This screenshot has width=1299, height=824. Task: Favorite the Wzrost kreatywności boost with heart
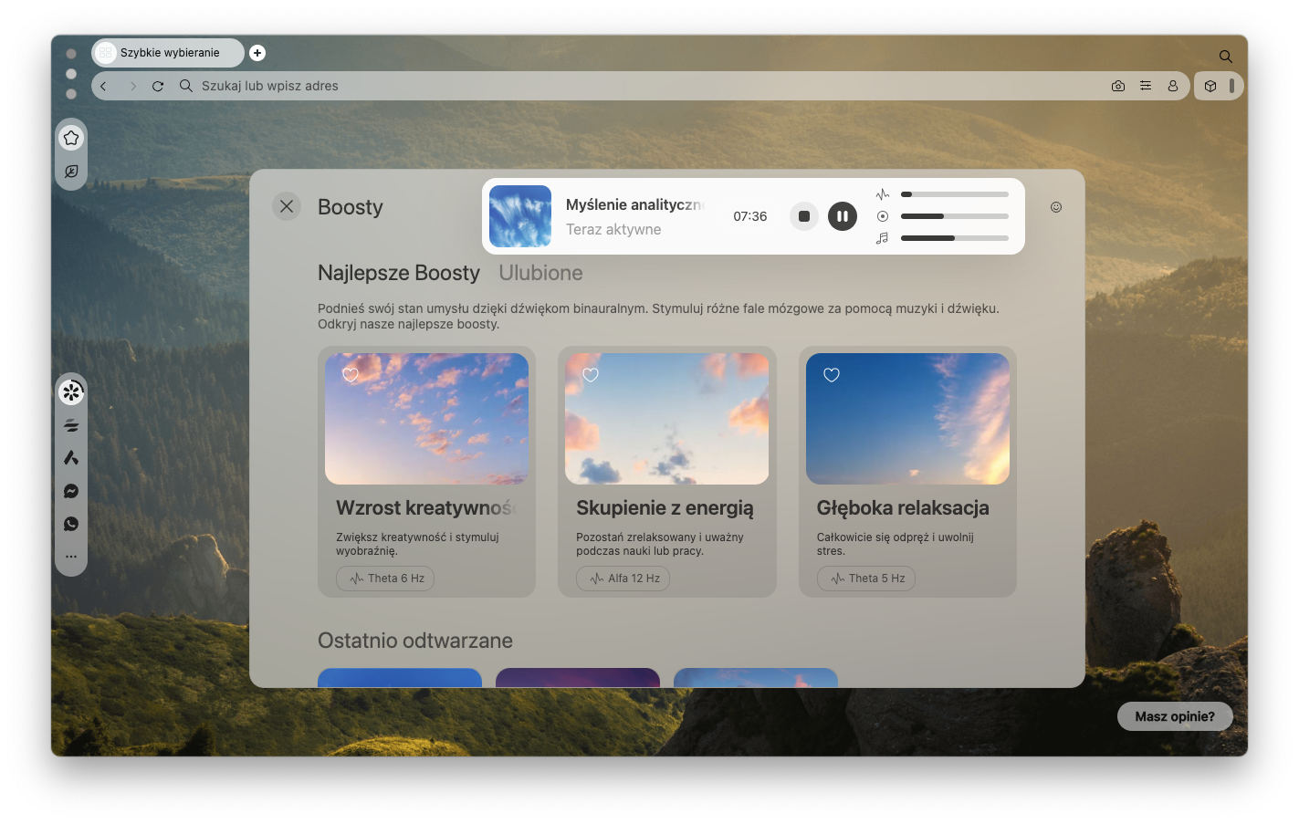click(351, 375)
